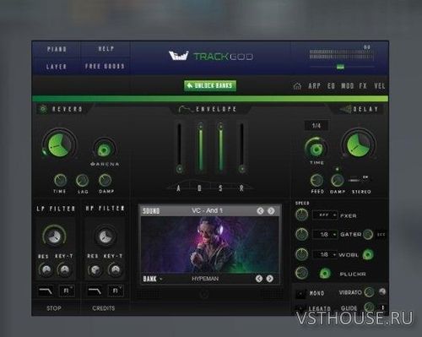
Task: Select the HP Filter slope shape icon
Action: coord(95,291)
